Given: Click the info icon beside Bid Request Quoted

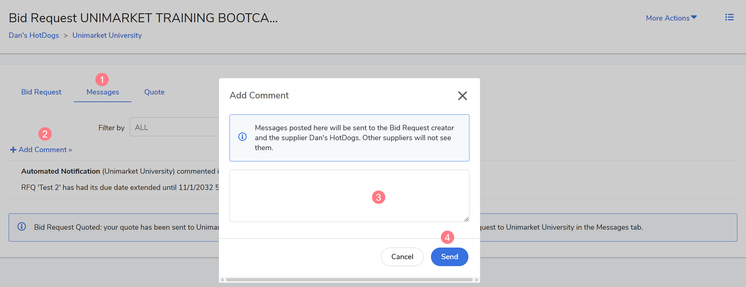Looking at the screenshot, I should (x=22, y=227).
